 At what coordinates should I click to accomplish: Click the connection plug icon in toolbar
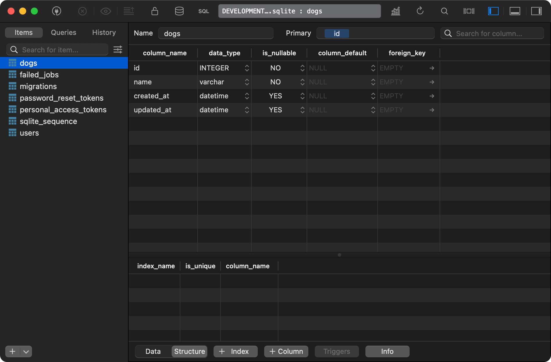click(x=56, y=11)
